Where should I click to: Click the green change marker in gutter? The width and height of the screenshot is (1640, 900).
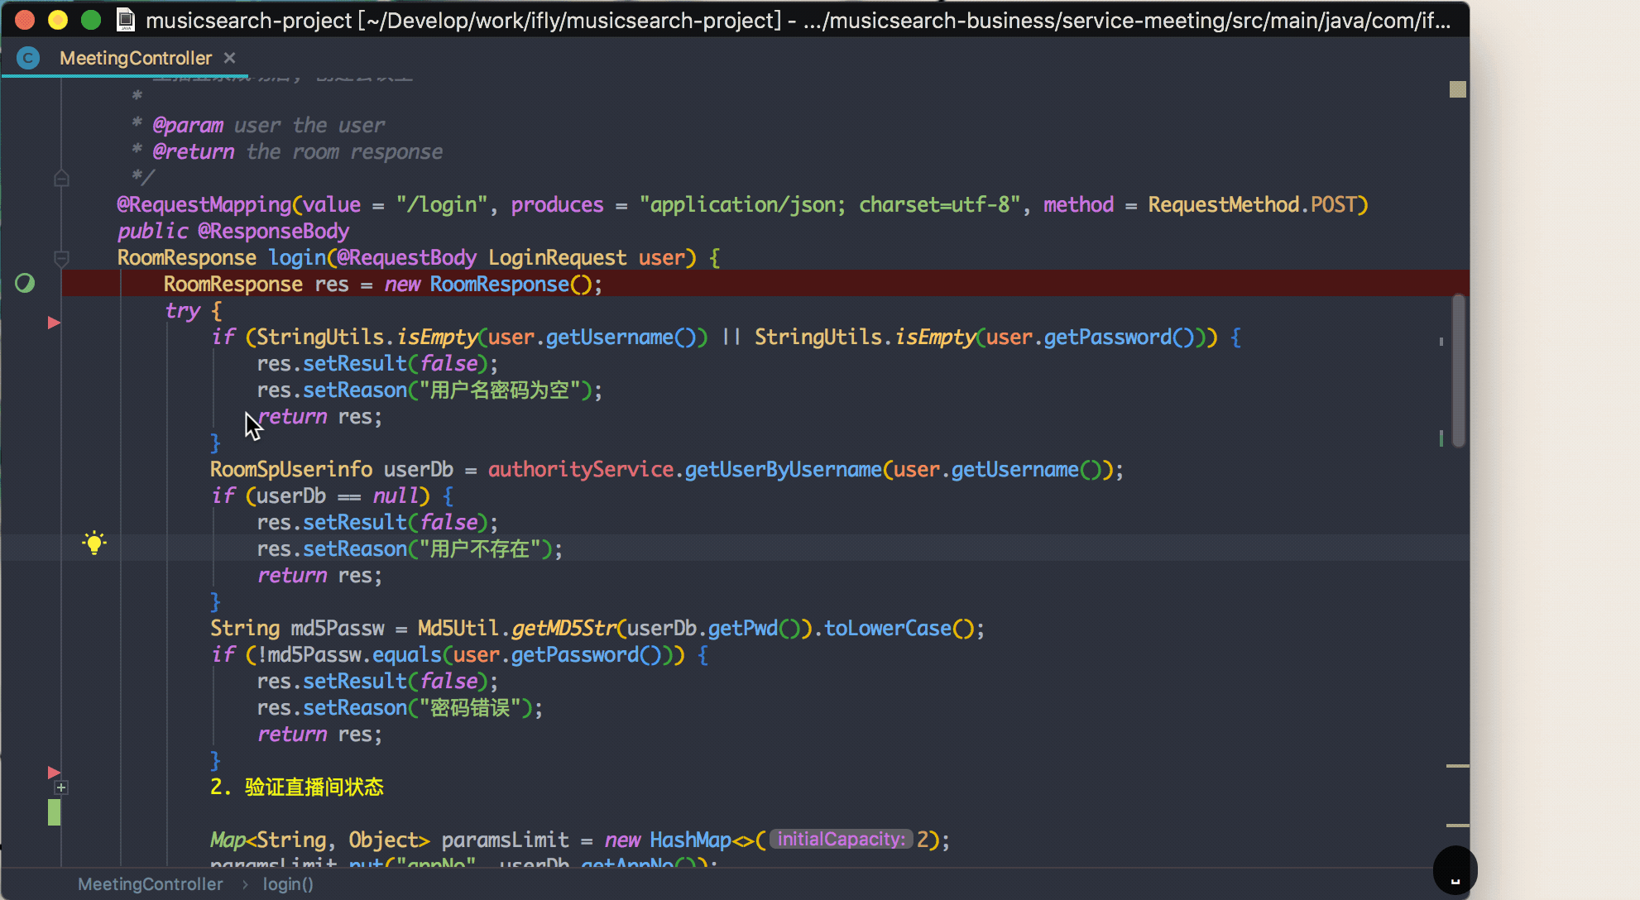(x=54, y=812)
